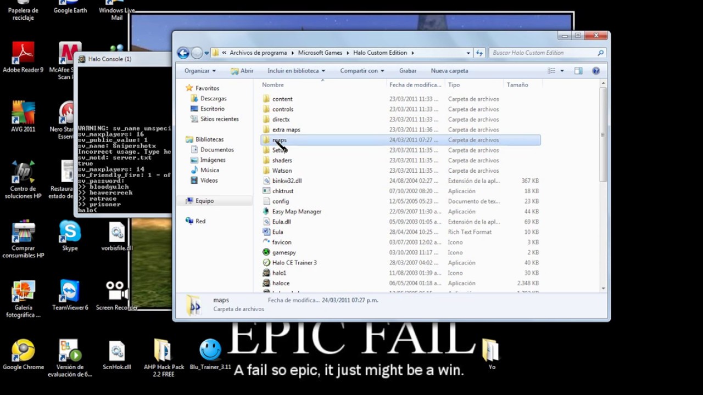Open Centro de soluciones HP icon
Image resolution: width=703 pixels, height=395 pixels.
click(23, 180)
